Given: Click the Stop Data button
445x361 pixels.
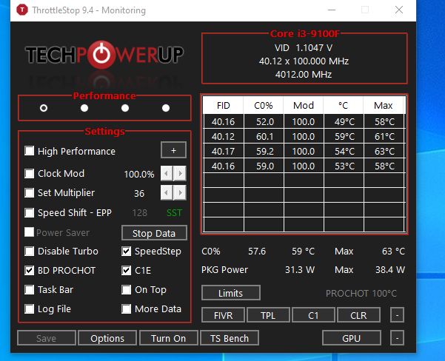Looking at the screenshot, I should 154,233.
